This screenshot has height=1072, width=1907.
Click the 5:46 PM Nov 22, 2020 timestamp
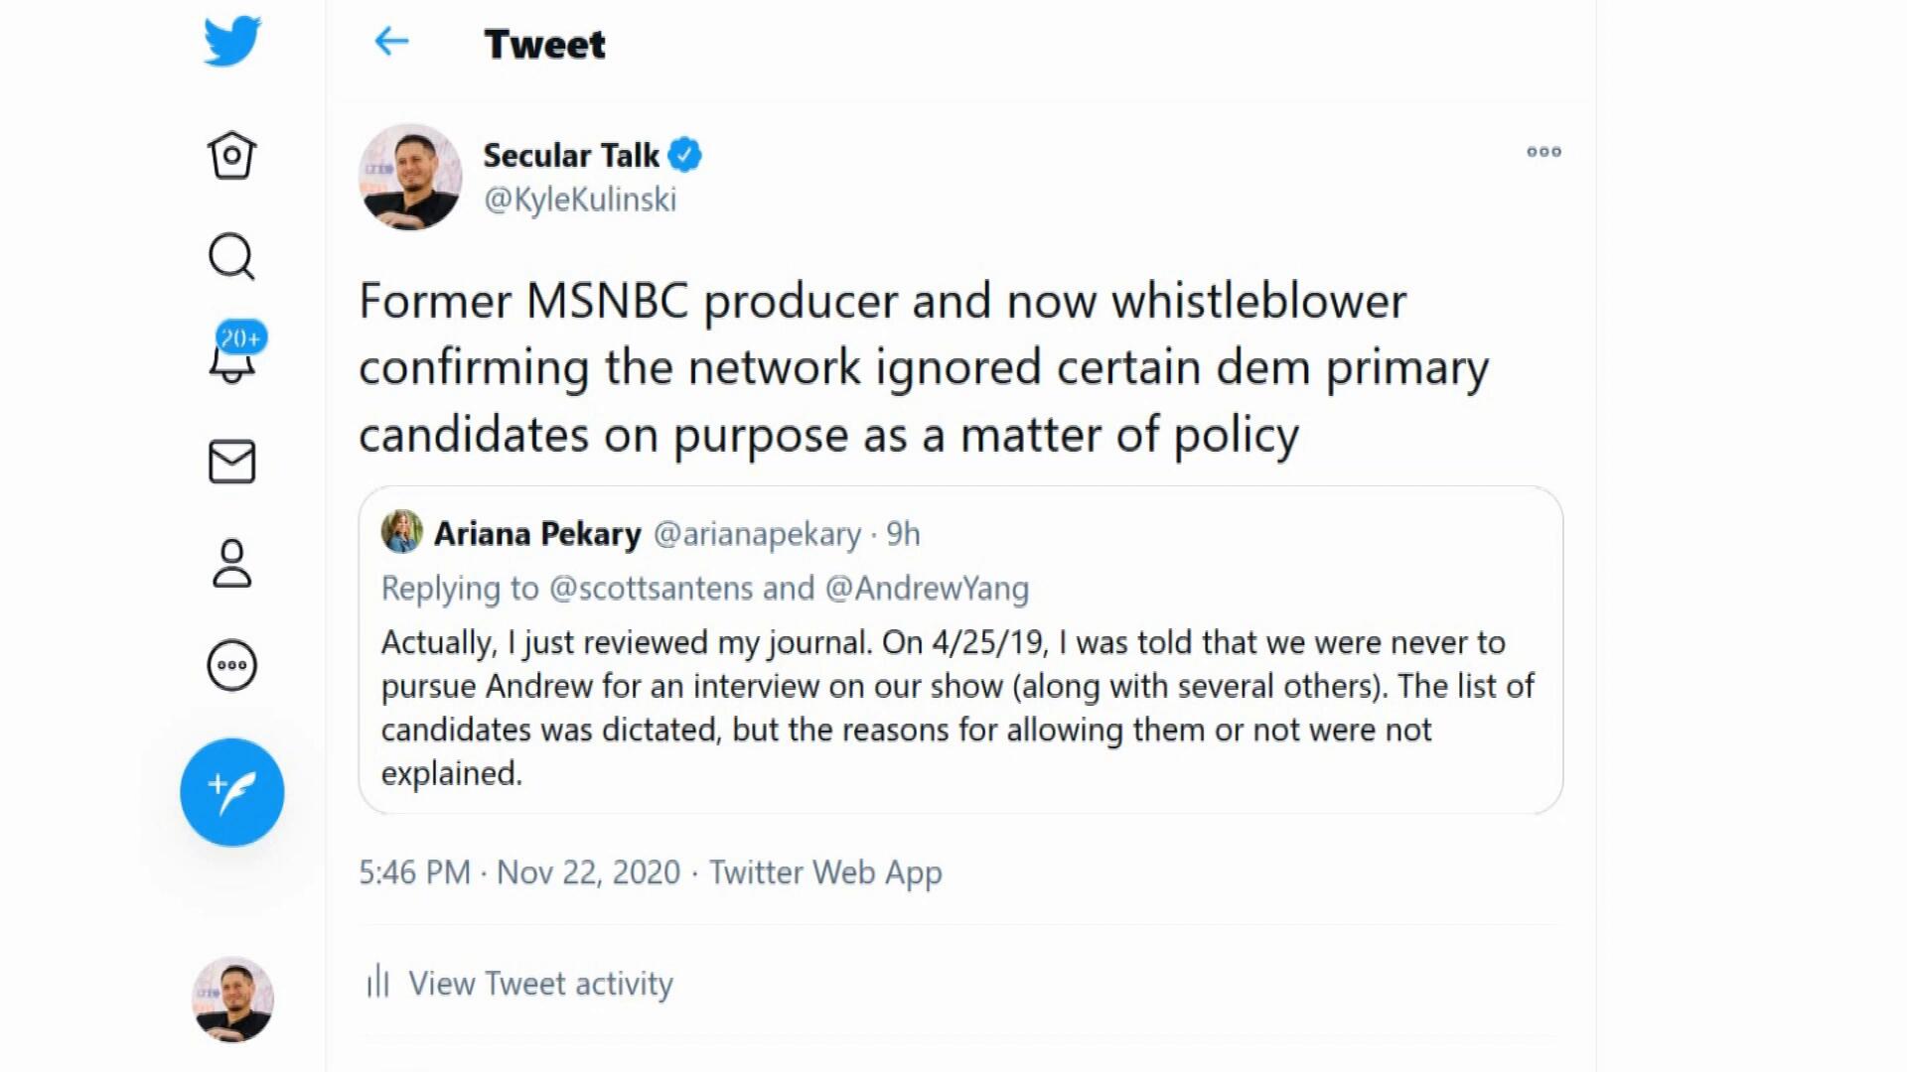518,872
